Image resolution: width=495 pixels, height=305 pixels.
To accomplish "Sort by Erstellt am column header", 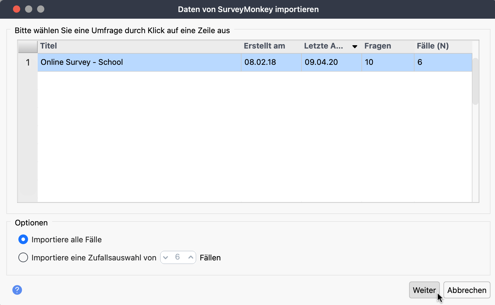I will tap(271, 46).
